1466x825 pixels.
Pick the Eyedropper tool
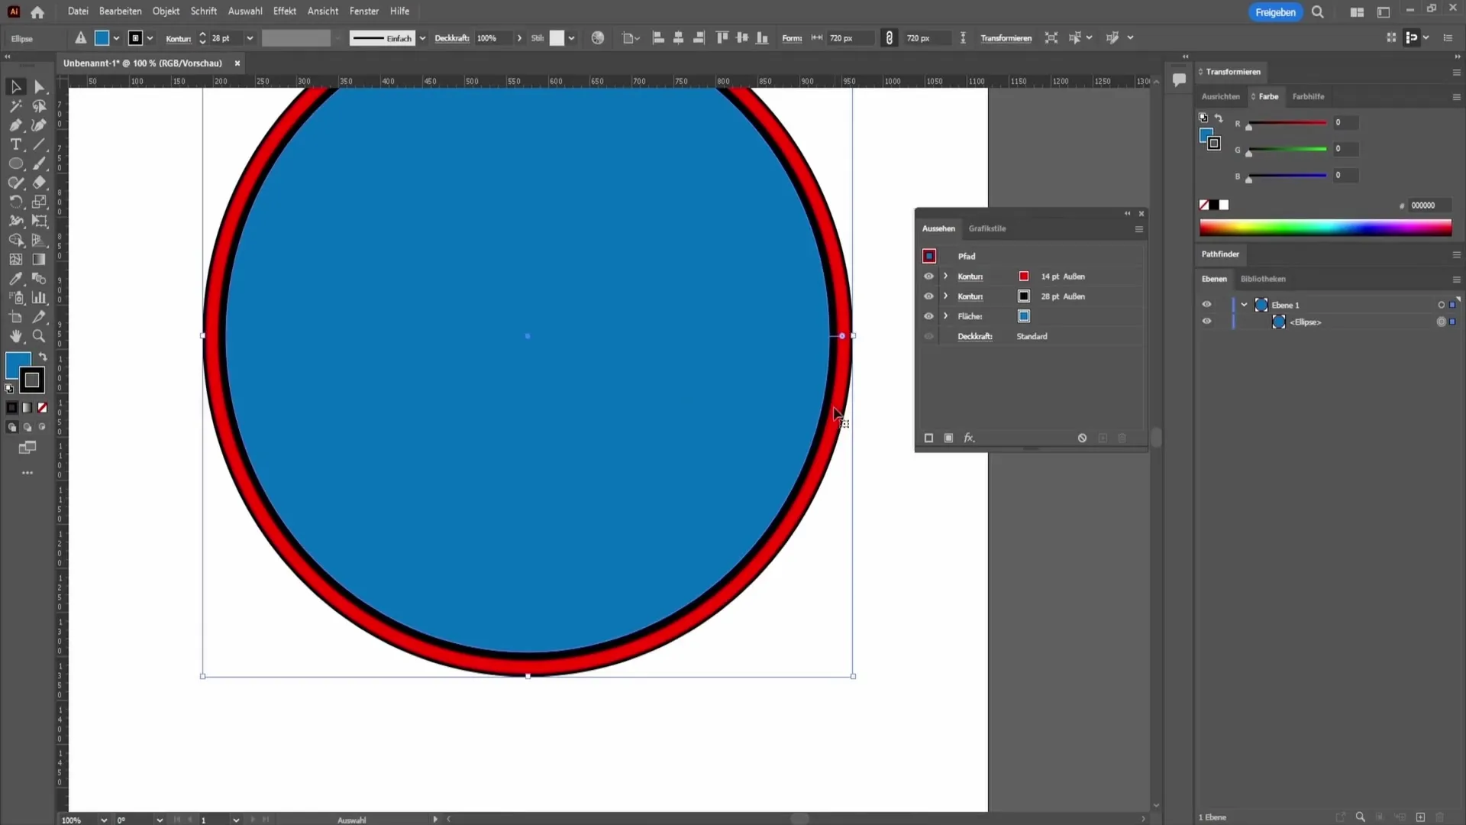(x=15, y=279)
